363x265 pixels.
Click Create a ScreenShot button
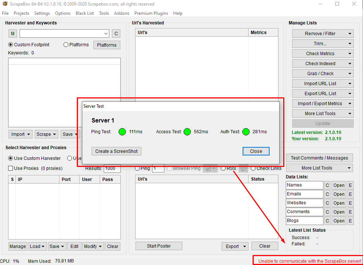[116, 151]
